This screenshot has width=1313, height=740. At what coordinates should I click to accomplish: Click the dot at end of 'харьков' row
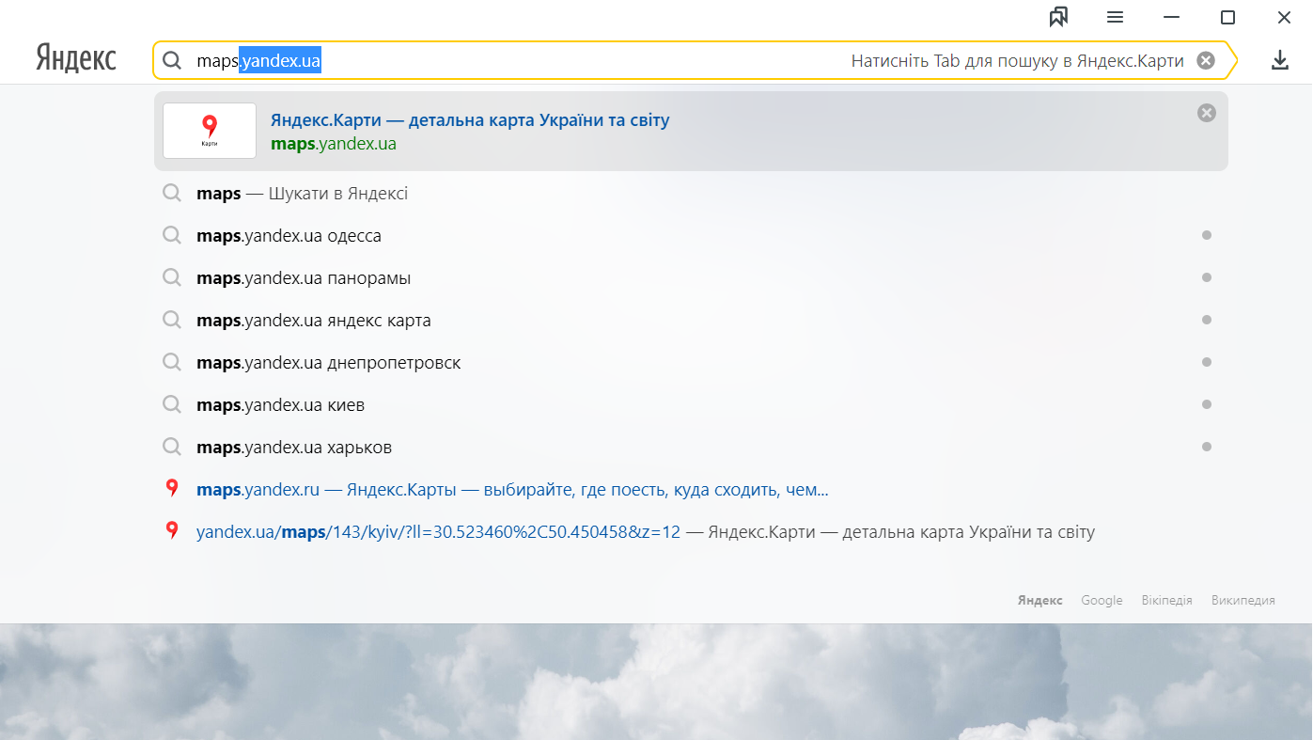point(1207,447)
